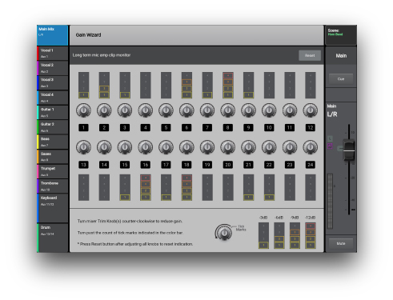This screenshot has height=300, width=393.
Task: Click the trim knob above channel 19
Action: [207, 147]
